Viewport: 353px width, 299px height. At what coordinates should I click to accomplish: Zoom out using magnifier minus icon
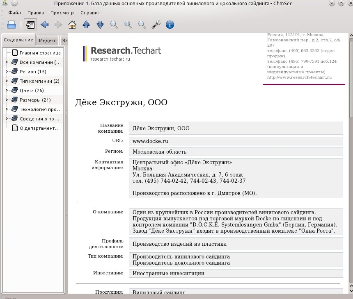[142, 25]
